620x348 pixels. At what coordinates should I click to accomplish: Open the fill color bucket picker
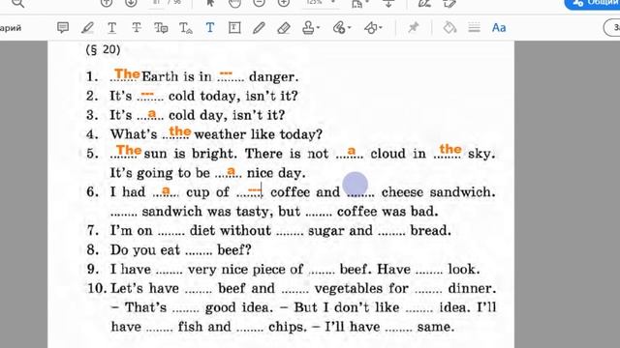point(449,28)
